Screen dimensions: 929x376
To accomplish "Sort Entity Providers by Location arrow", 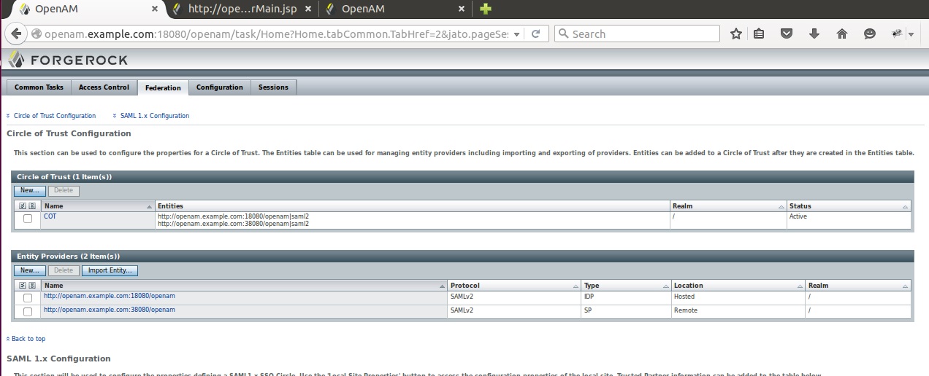I will [x=800, y=286].
